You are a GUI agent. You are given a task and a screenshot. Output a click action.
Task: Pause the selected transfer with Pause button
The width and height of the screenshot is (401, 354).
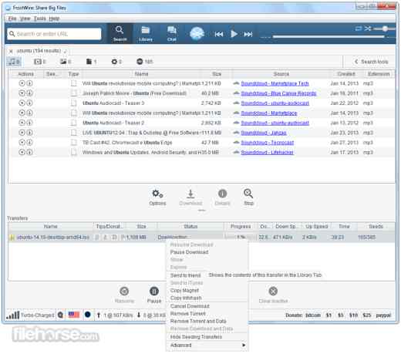tap(154, 295)
